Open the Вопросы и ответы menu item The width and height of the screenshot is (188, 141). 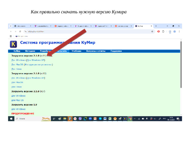click(96, 51)
